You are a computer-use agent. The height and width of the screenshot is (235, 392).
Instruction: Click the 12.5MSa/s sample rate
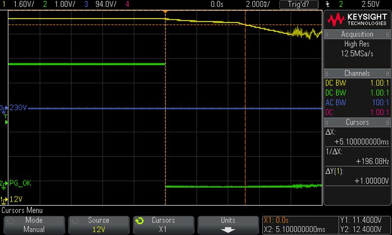(x=357, y=54)
